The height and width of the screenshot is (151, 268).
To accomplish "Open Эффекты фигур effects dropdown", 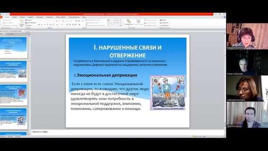I will coord(151,26).
